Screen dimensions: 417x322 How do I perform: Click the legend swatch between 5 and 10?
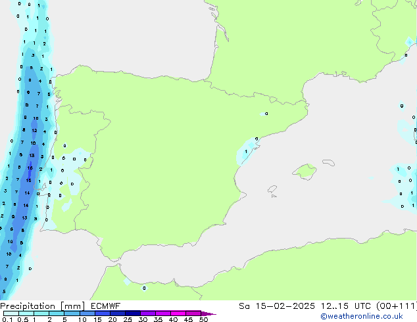[x=72, y=313]
